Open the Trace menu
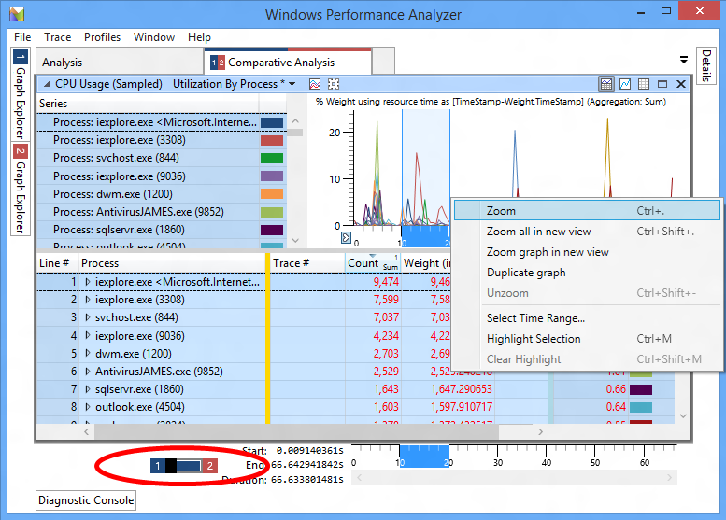 tap(57, 37)
